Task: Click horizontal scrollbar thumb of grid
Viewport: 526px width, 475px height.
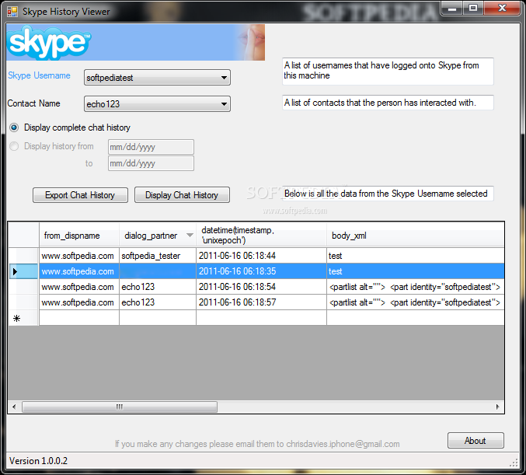Action: (x=120, y=407)
